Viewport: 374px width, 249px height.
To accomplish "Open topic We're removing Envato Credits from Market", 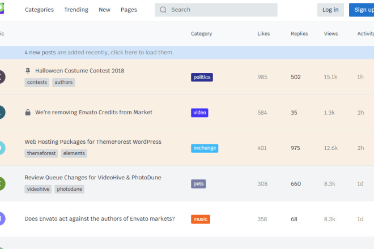I will [93, 112].
